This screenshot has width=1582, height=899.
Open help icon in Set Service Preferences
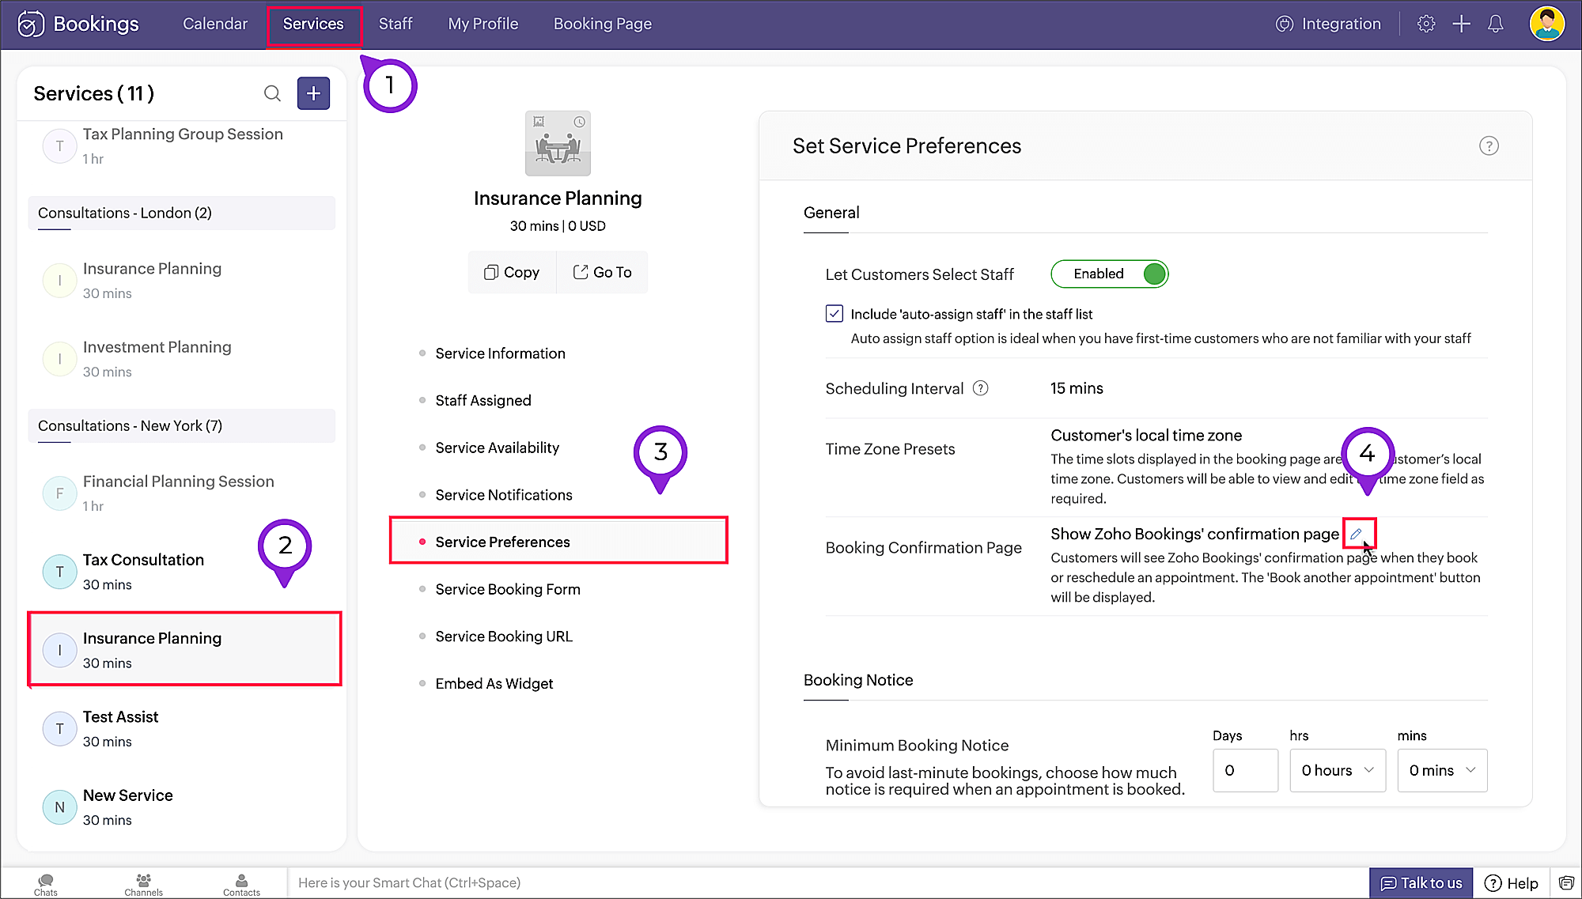pos(1488,146)
